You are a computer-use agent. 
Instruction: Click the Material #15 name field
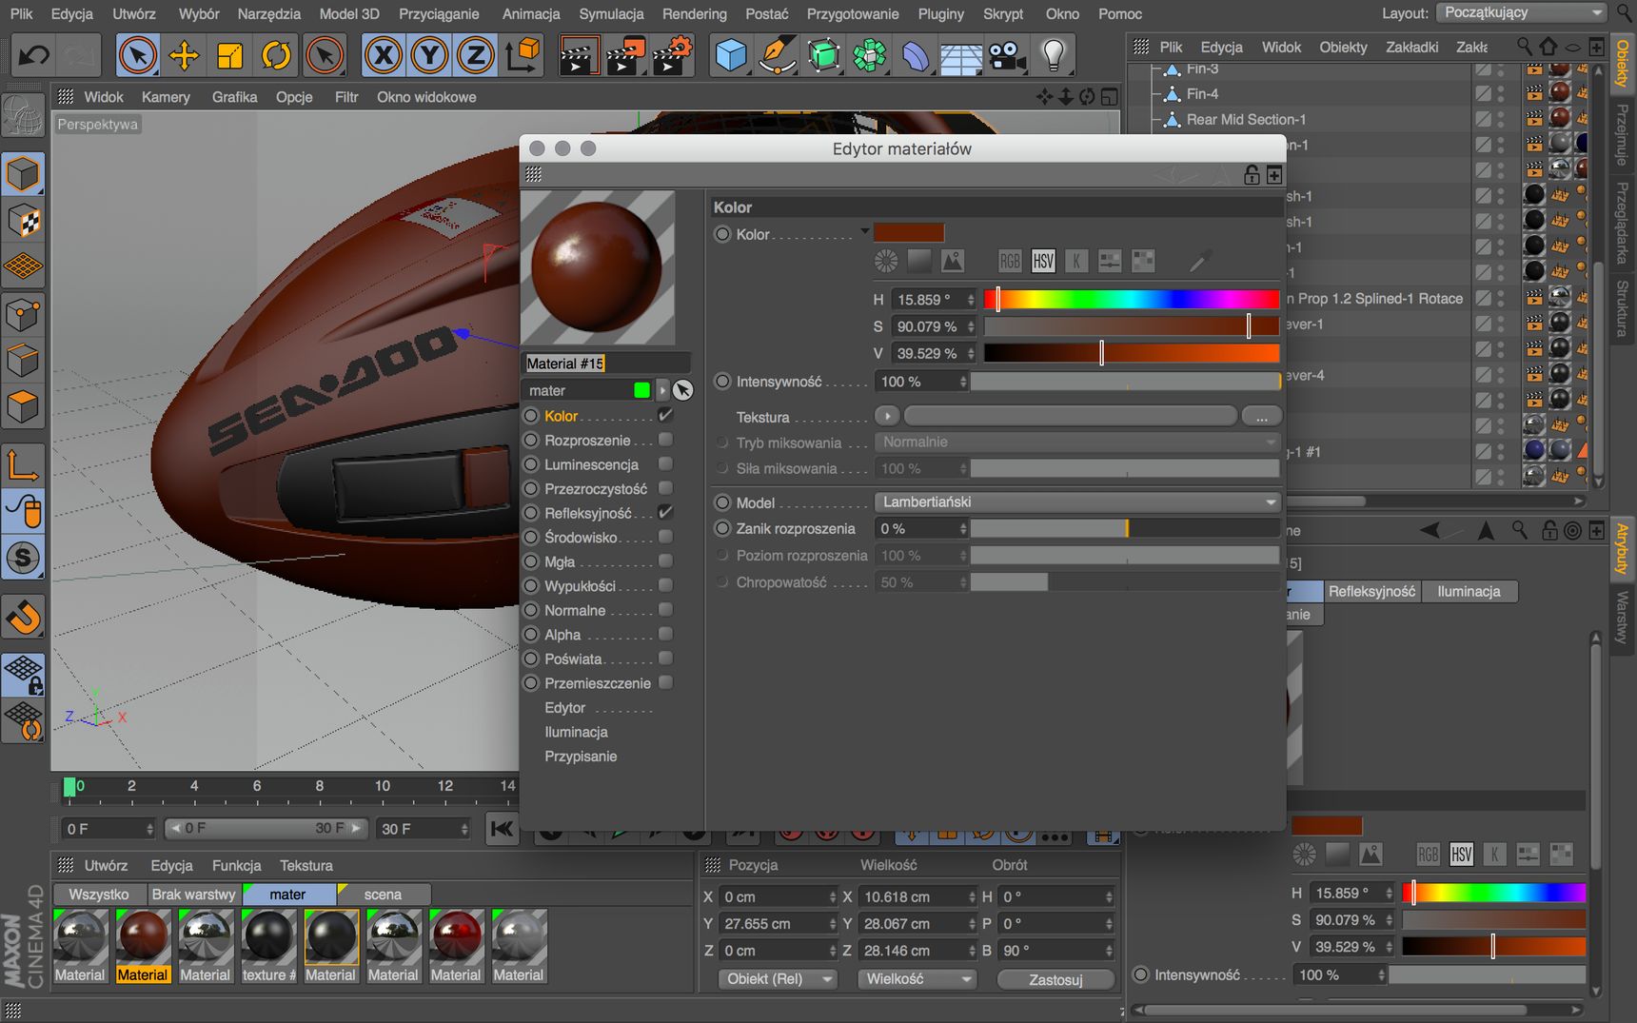click(607, 363)
